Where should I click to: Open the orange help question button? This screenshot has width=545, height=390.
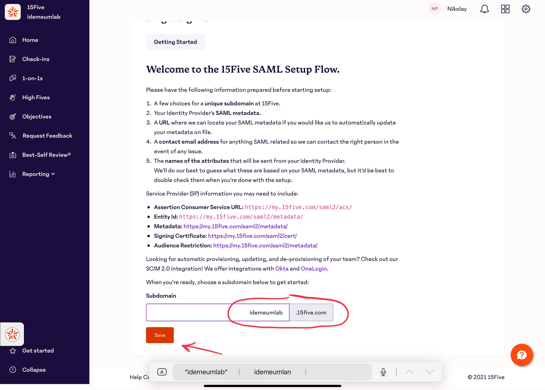click(x=522, y=355)
